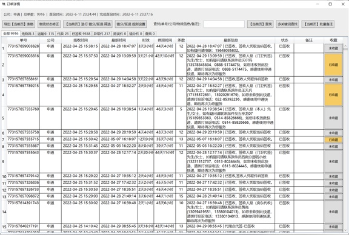This screenshot has width=349, height=235.
Task: Click the 条数 column header
Action: (181, 40)
